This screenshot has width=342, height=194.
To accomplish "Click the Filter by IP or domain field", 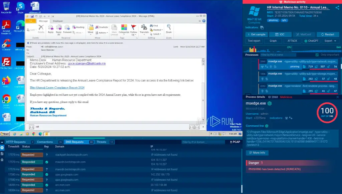I will pyautogui.click(x=203, y=142).
